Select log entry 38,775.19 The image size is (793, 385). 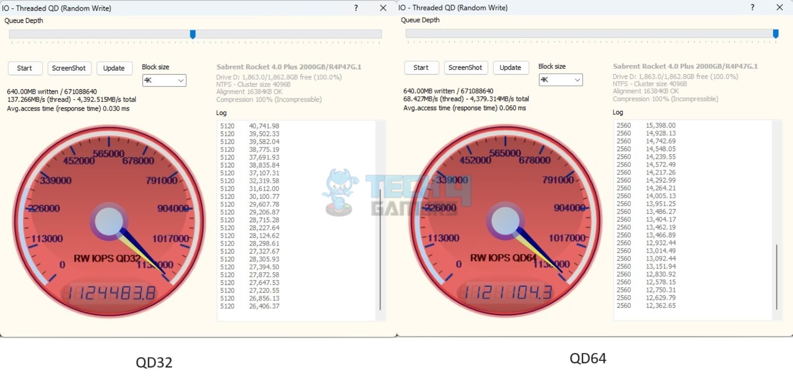264,150
